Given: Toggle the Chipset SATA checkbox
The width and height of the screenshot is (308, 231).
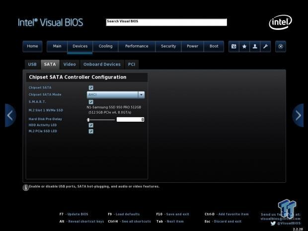Looking at the screenshot, I should point(91,87).
